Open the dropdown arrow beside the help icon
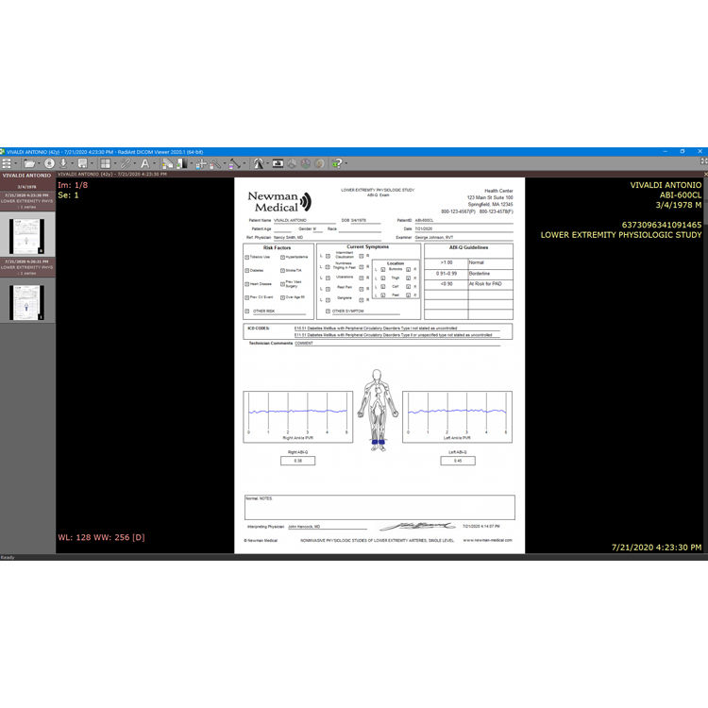Image resolution: width=708 pixels, height=708 pixels. pos(346,164)
